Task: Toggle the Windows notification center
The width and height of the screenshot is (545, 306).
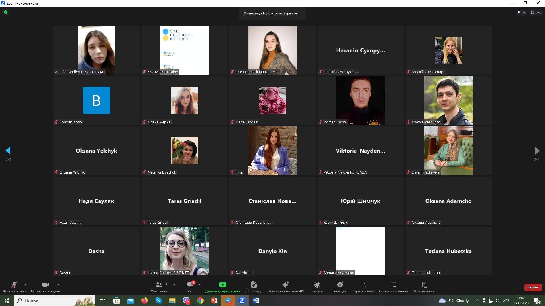Action: (536, 301)
